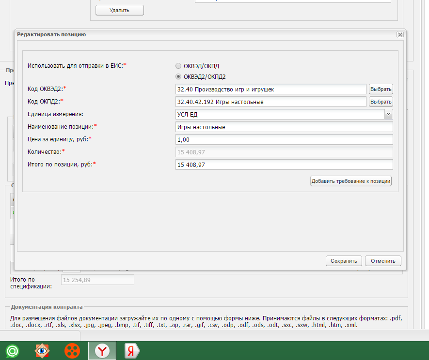The height and width of the screenshot is (360, 429).
Task: Open the orange film reel taskbar icon
Action: [72, 351]
